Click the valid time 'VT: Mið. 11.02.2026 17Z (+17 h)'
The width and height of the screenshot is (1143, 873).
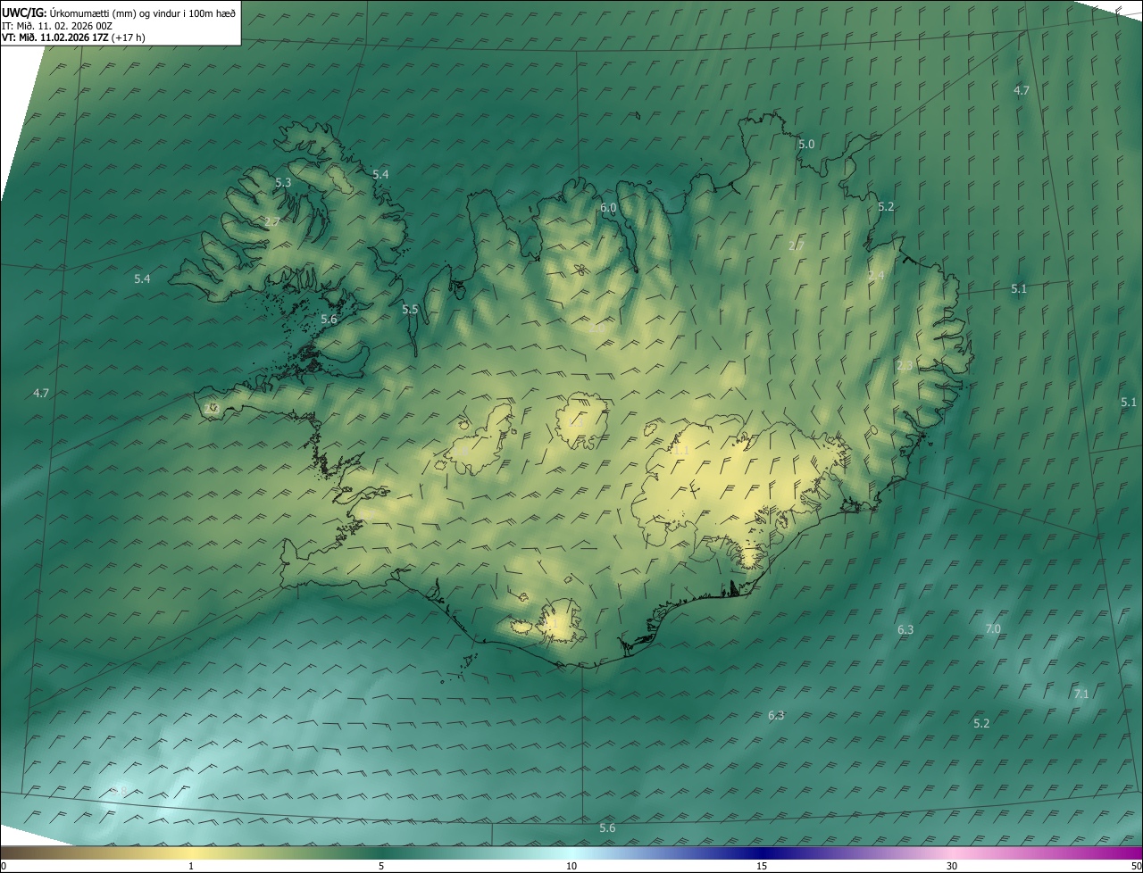(x=73, y=37)
